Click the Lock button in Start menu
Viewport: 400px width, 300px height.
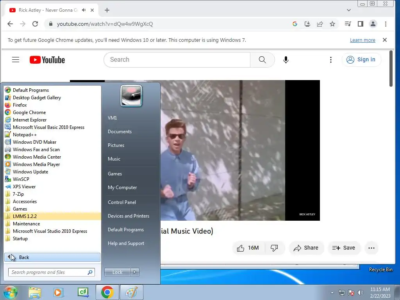[117, 272]
